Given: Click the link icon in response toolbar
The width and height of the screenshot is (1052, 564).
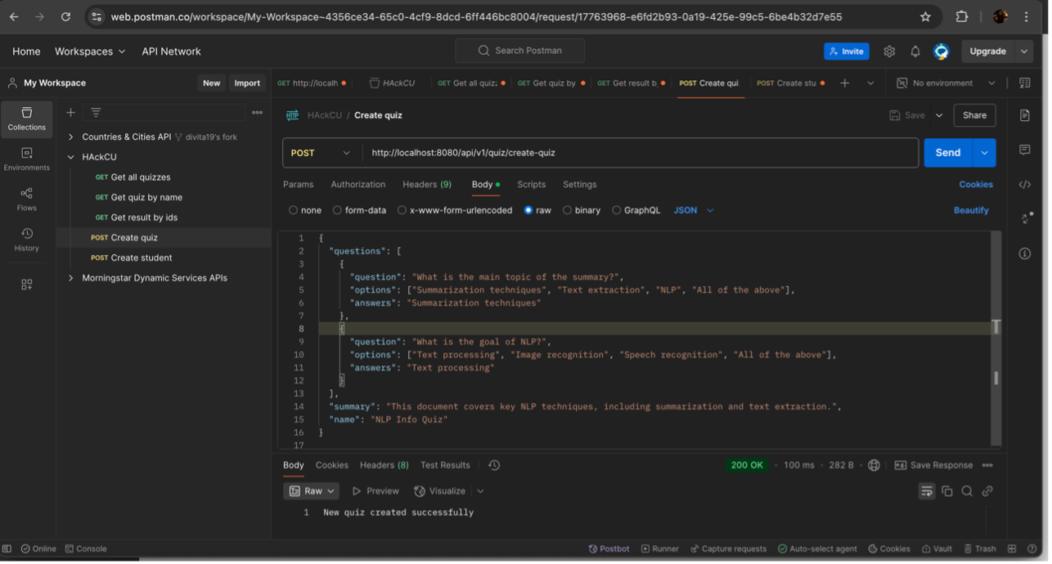Looking at the screenshot, I should tap(987, 491).
